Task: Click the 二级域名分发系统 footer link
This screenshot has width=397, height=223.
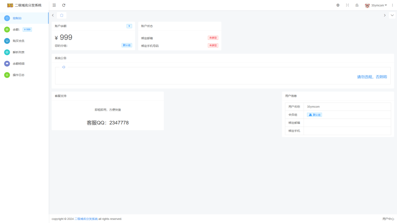Action: pos(86,219)
